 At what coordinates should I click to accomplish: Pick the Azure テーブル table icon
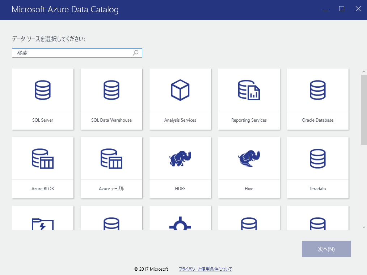111,159
